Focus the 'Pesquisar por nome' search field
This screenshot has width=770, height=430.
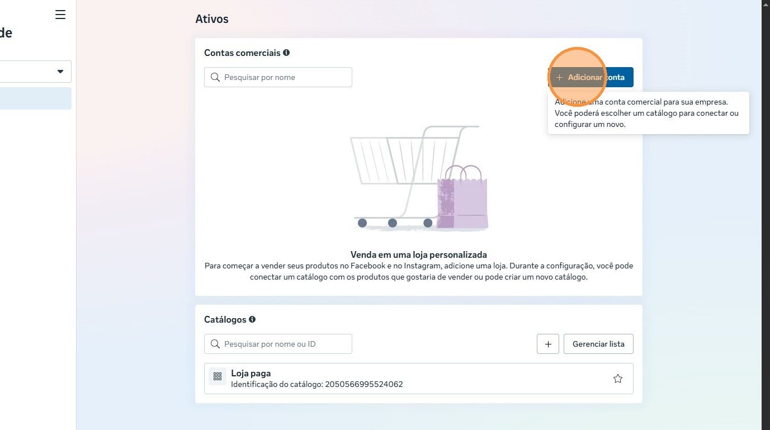tap(285, 77)
